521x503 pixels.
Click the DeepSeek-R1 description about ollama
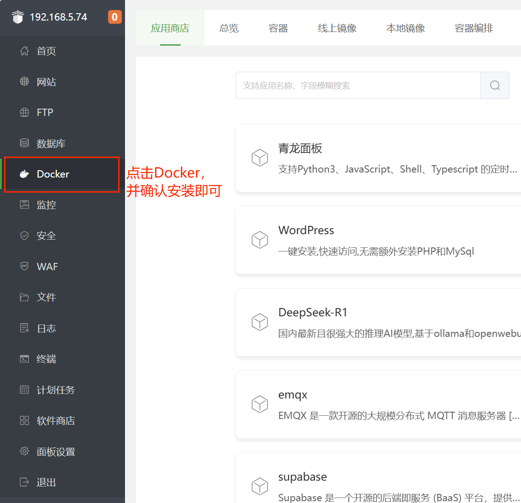point(399,333)
